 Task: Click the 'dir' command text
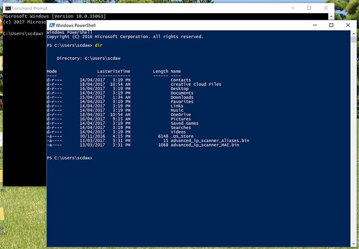[x=99, y=45]
